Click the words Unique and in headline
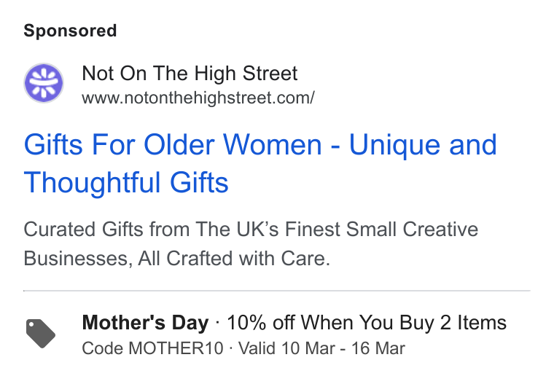Image resolution: width=554 pixels, height=376 pixels. click(423, 146)
